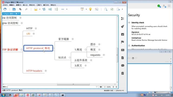Image resolution: width=173 pixels, height=97 pixels.
Task: Zoom out with the minus button
Action: (105, 87)
